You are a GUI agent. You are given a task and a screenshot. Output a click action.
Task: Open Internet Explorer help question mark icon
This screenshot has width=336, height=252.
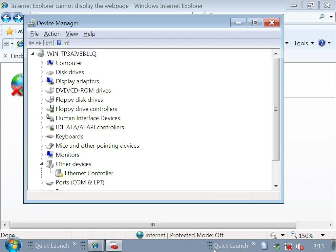click(322, 43)
